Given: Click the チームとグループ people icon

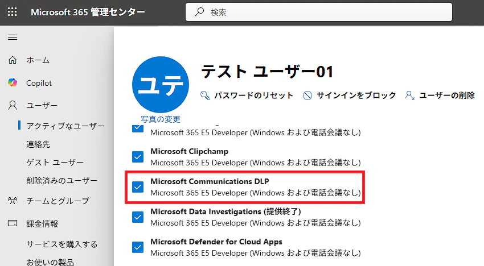Looking at the screenshot, I should tap(13, 201).
